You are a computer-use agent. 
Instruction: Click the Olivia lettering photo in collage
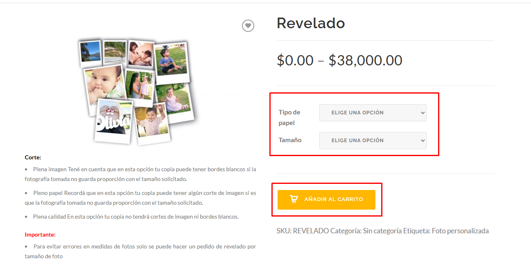point(114,121)
